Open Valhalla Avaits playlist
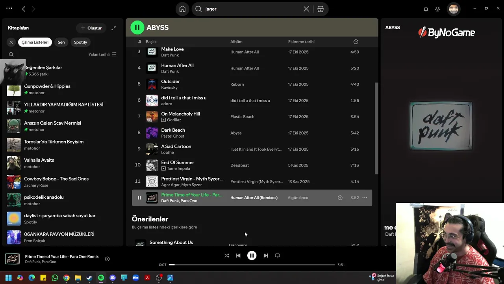This screenshot has height=284, width=504. click(63, 163)
